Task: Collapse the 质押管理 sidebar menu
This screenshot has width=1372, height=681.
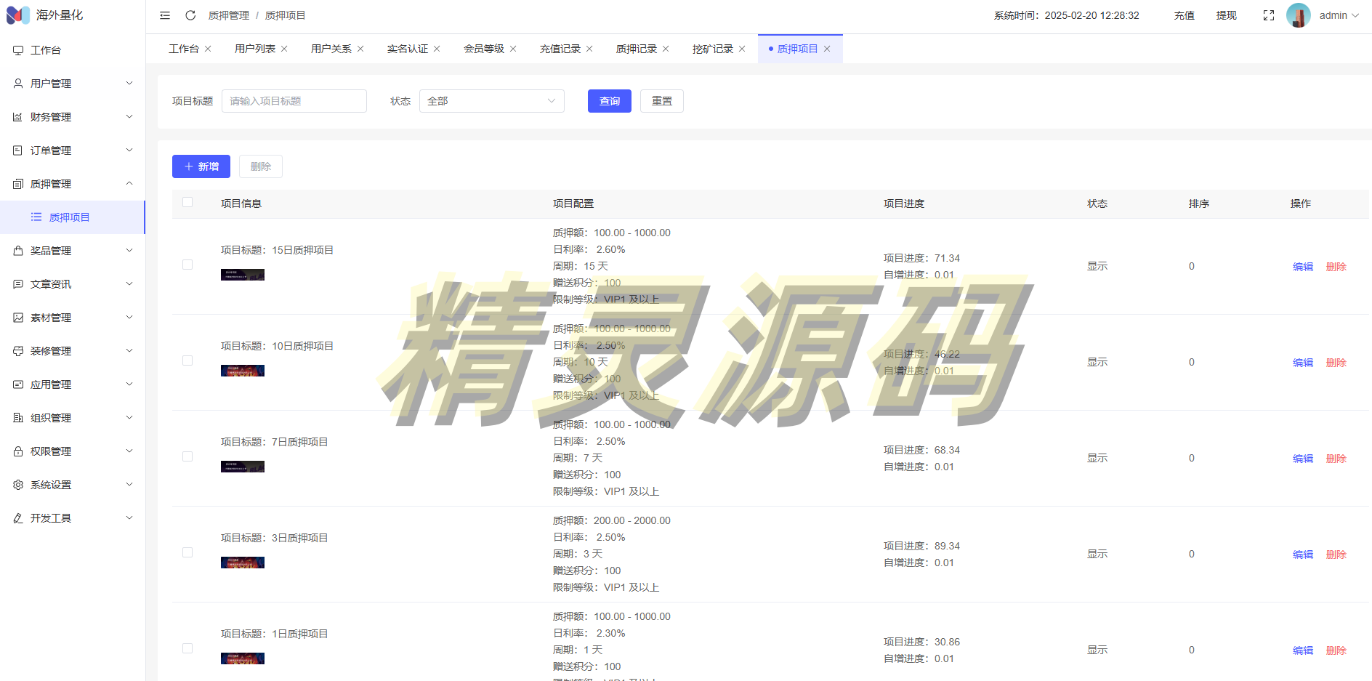Action: (x=73, y=184)
